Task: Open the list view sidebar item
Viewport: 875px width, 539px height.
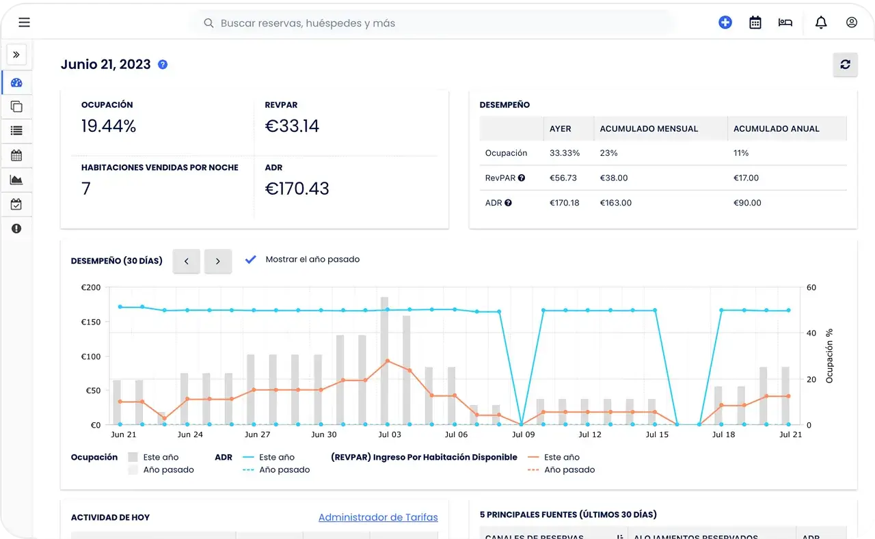Action: (x=16, y=130)
